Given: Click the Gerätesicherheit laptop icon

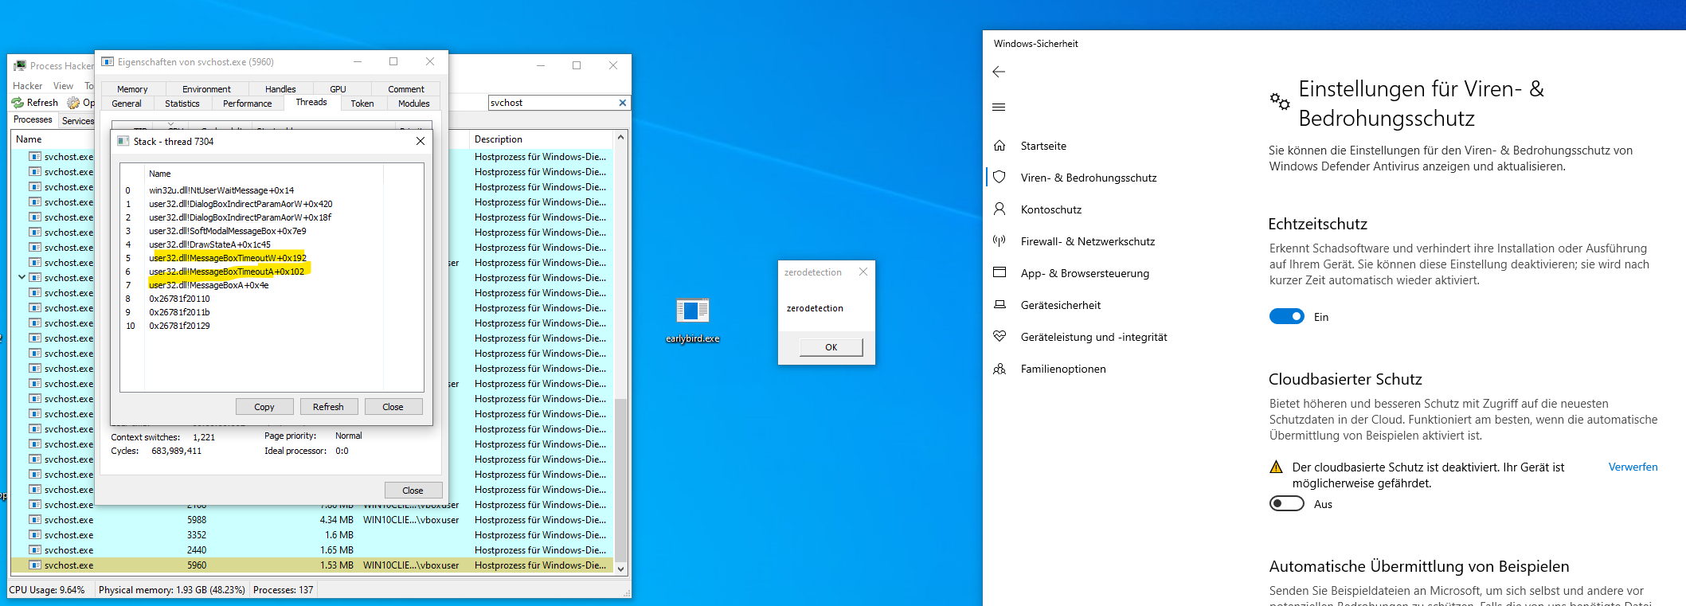Looking at the screenshot, I should click(x=999, y=304).
